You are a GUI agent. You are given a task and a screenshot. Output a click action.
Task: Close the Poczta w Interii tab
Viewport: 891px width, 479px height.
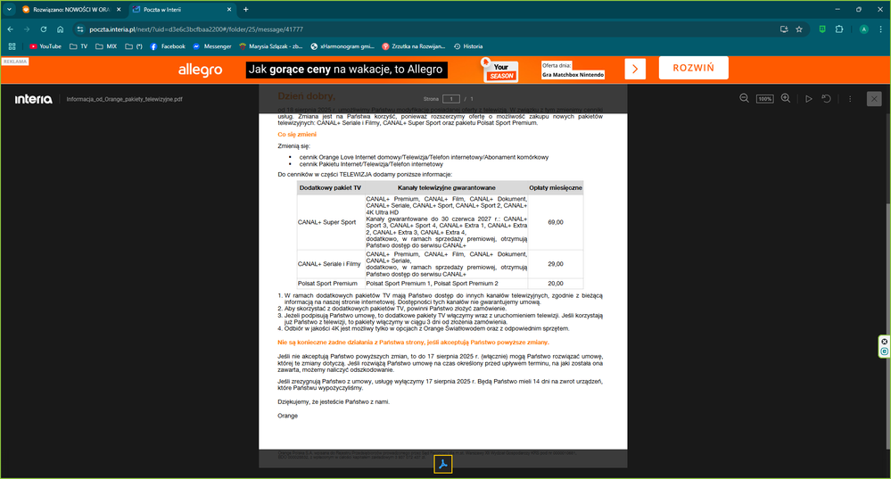pyautogui.click(x=229, y=10)
